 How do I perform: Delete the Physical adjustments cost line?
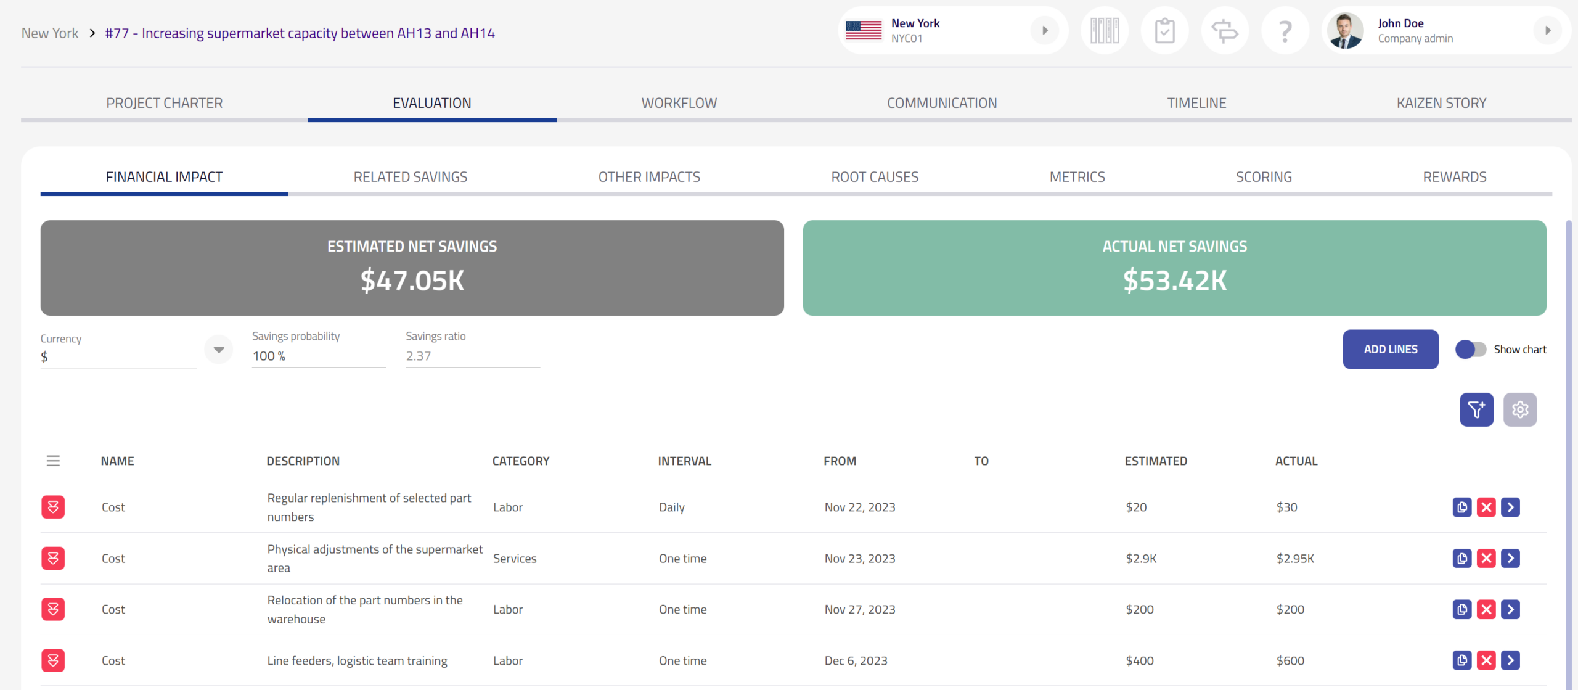(x=1486, y=559)
